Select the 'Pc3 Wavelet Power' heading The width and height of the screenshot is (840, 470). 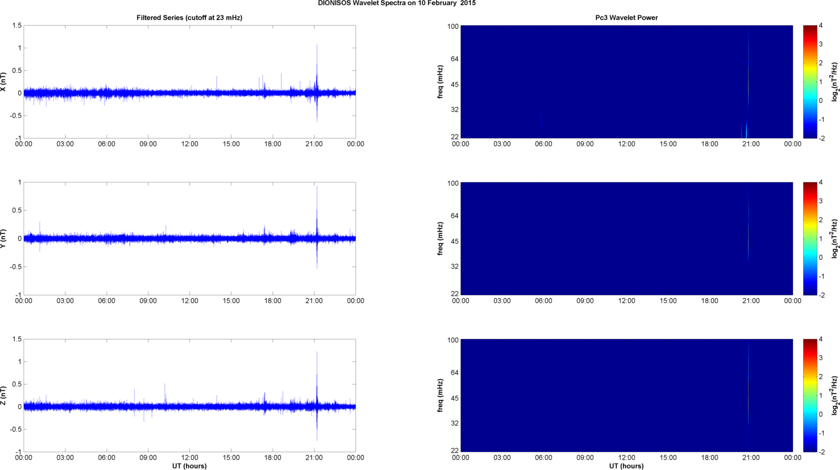click(x=626, y=18)
